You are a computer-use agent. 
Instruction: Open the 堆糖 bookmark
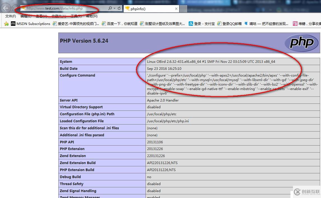[307, 24]
